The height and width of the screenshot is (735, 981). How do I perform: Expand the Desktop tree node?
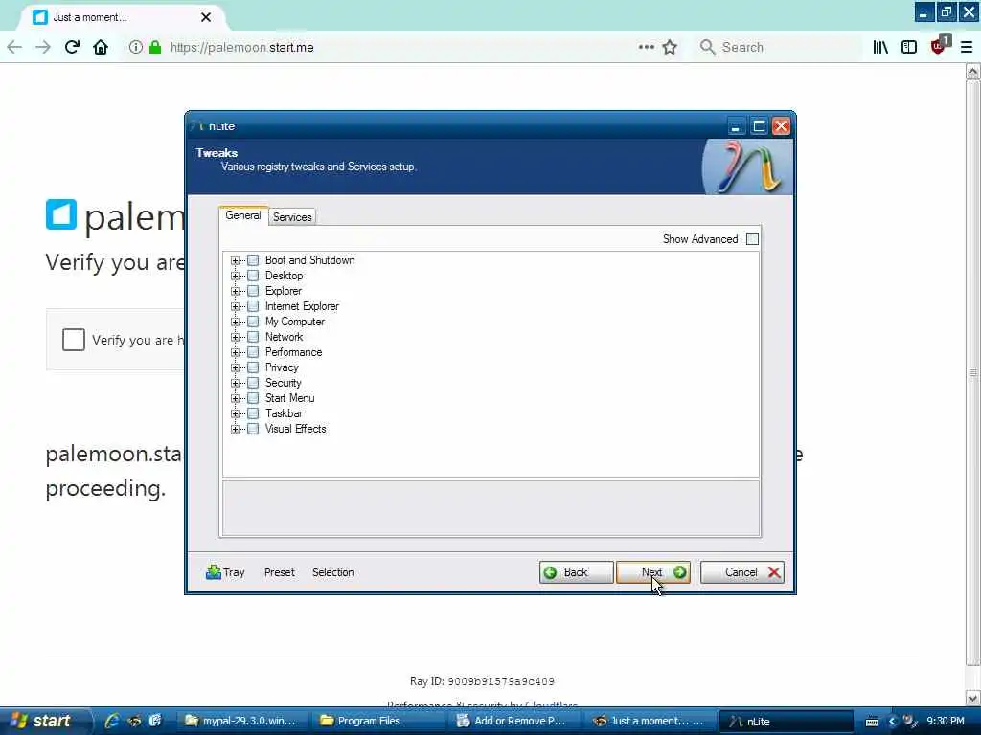point(236,276)
